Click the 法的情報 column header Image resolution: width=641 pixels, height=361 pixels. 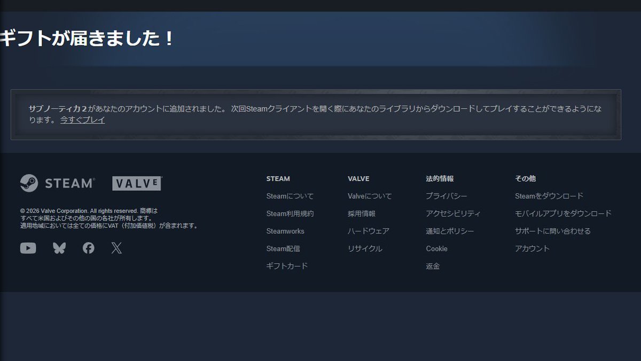point(440,179)
